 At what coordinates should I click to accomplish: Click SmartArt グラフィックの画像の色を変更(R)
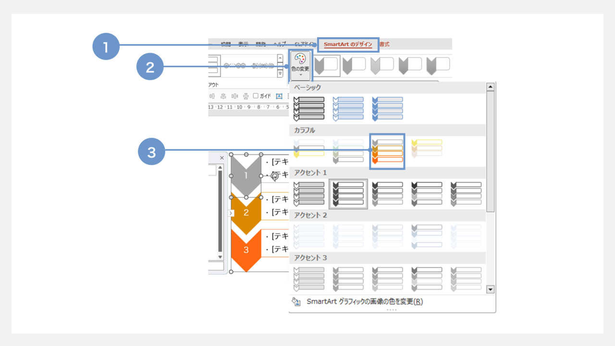[x=365, y=302]
